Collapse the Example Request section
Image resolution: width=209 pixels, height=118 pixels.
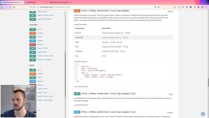coord(81,62)
